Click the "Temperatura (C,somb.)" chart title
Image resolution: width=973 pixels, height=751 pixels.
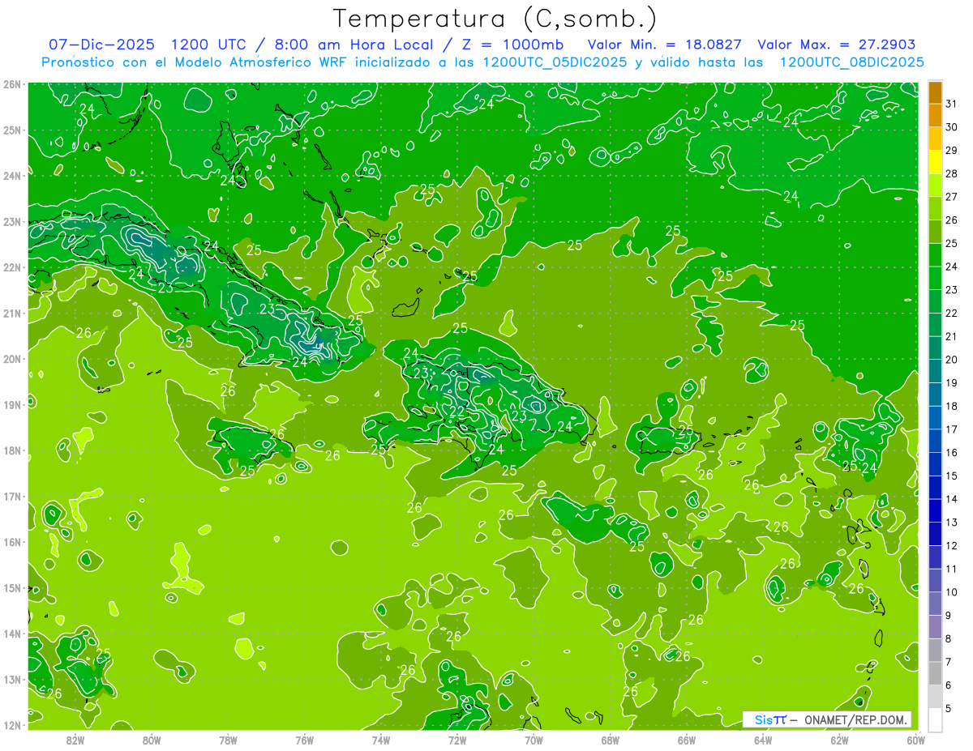pos(495,19)
